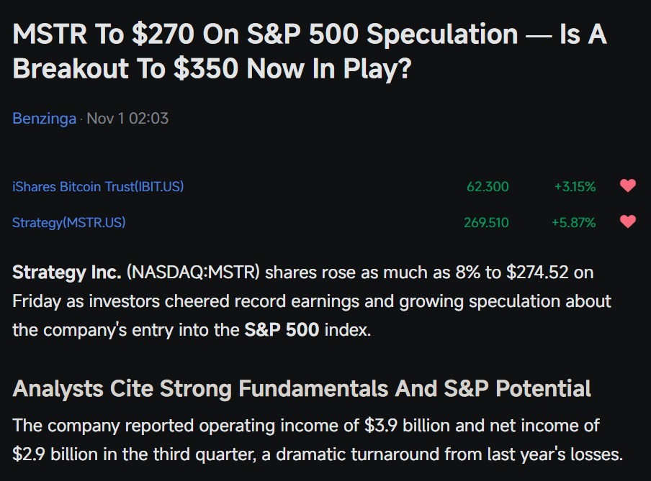Image resolution: width=651 pixels, height=481 pixels.
Task: Click the Analysts Cite Strong Fundamentals subheading
Action: click(x=302, y=389)
